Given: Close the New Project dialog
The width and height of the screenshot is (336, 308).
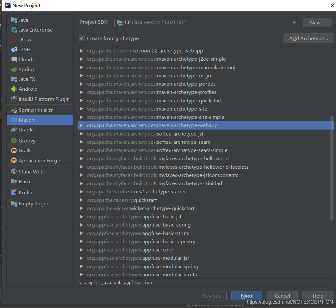Looking at the screenshot, I should [332, 5].
